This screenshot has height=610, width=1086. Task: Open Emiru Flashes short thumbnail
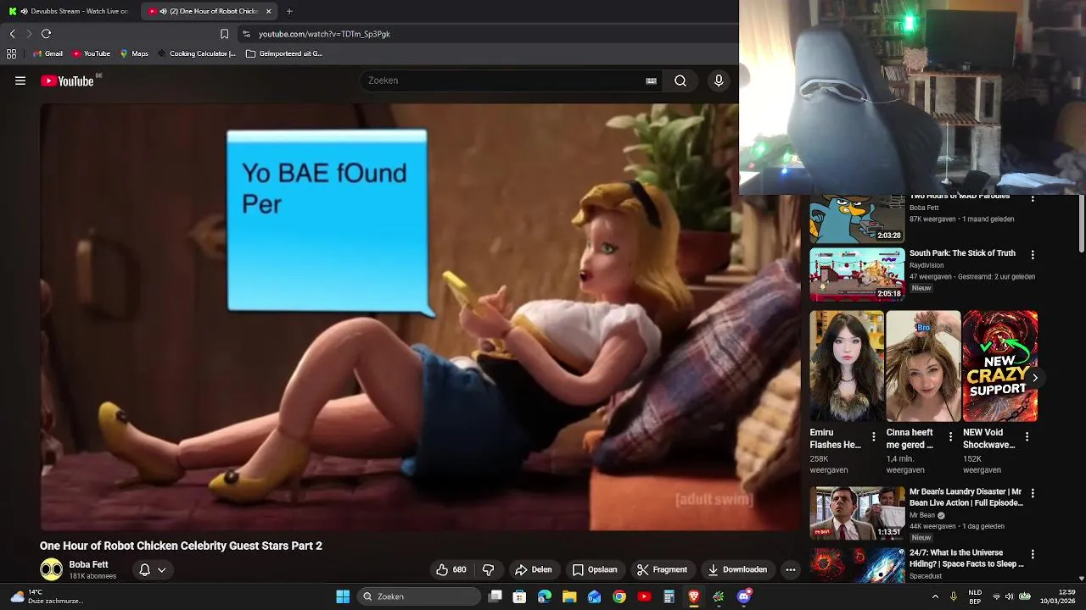(x=847, y=366)
